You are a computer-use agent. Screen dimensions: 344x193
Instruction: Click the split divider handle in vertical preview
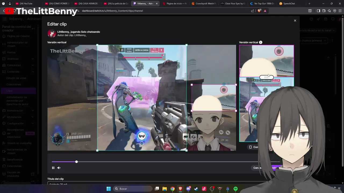tap(266, 77)
